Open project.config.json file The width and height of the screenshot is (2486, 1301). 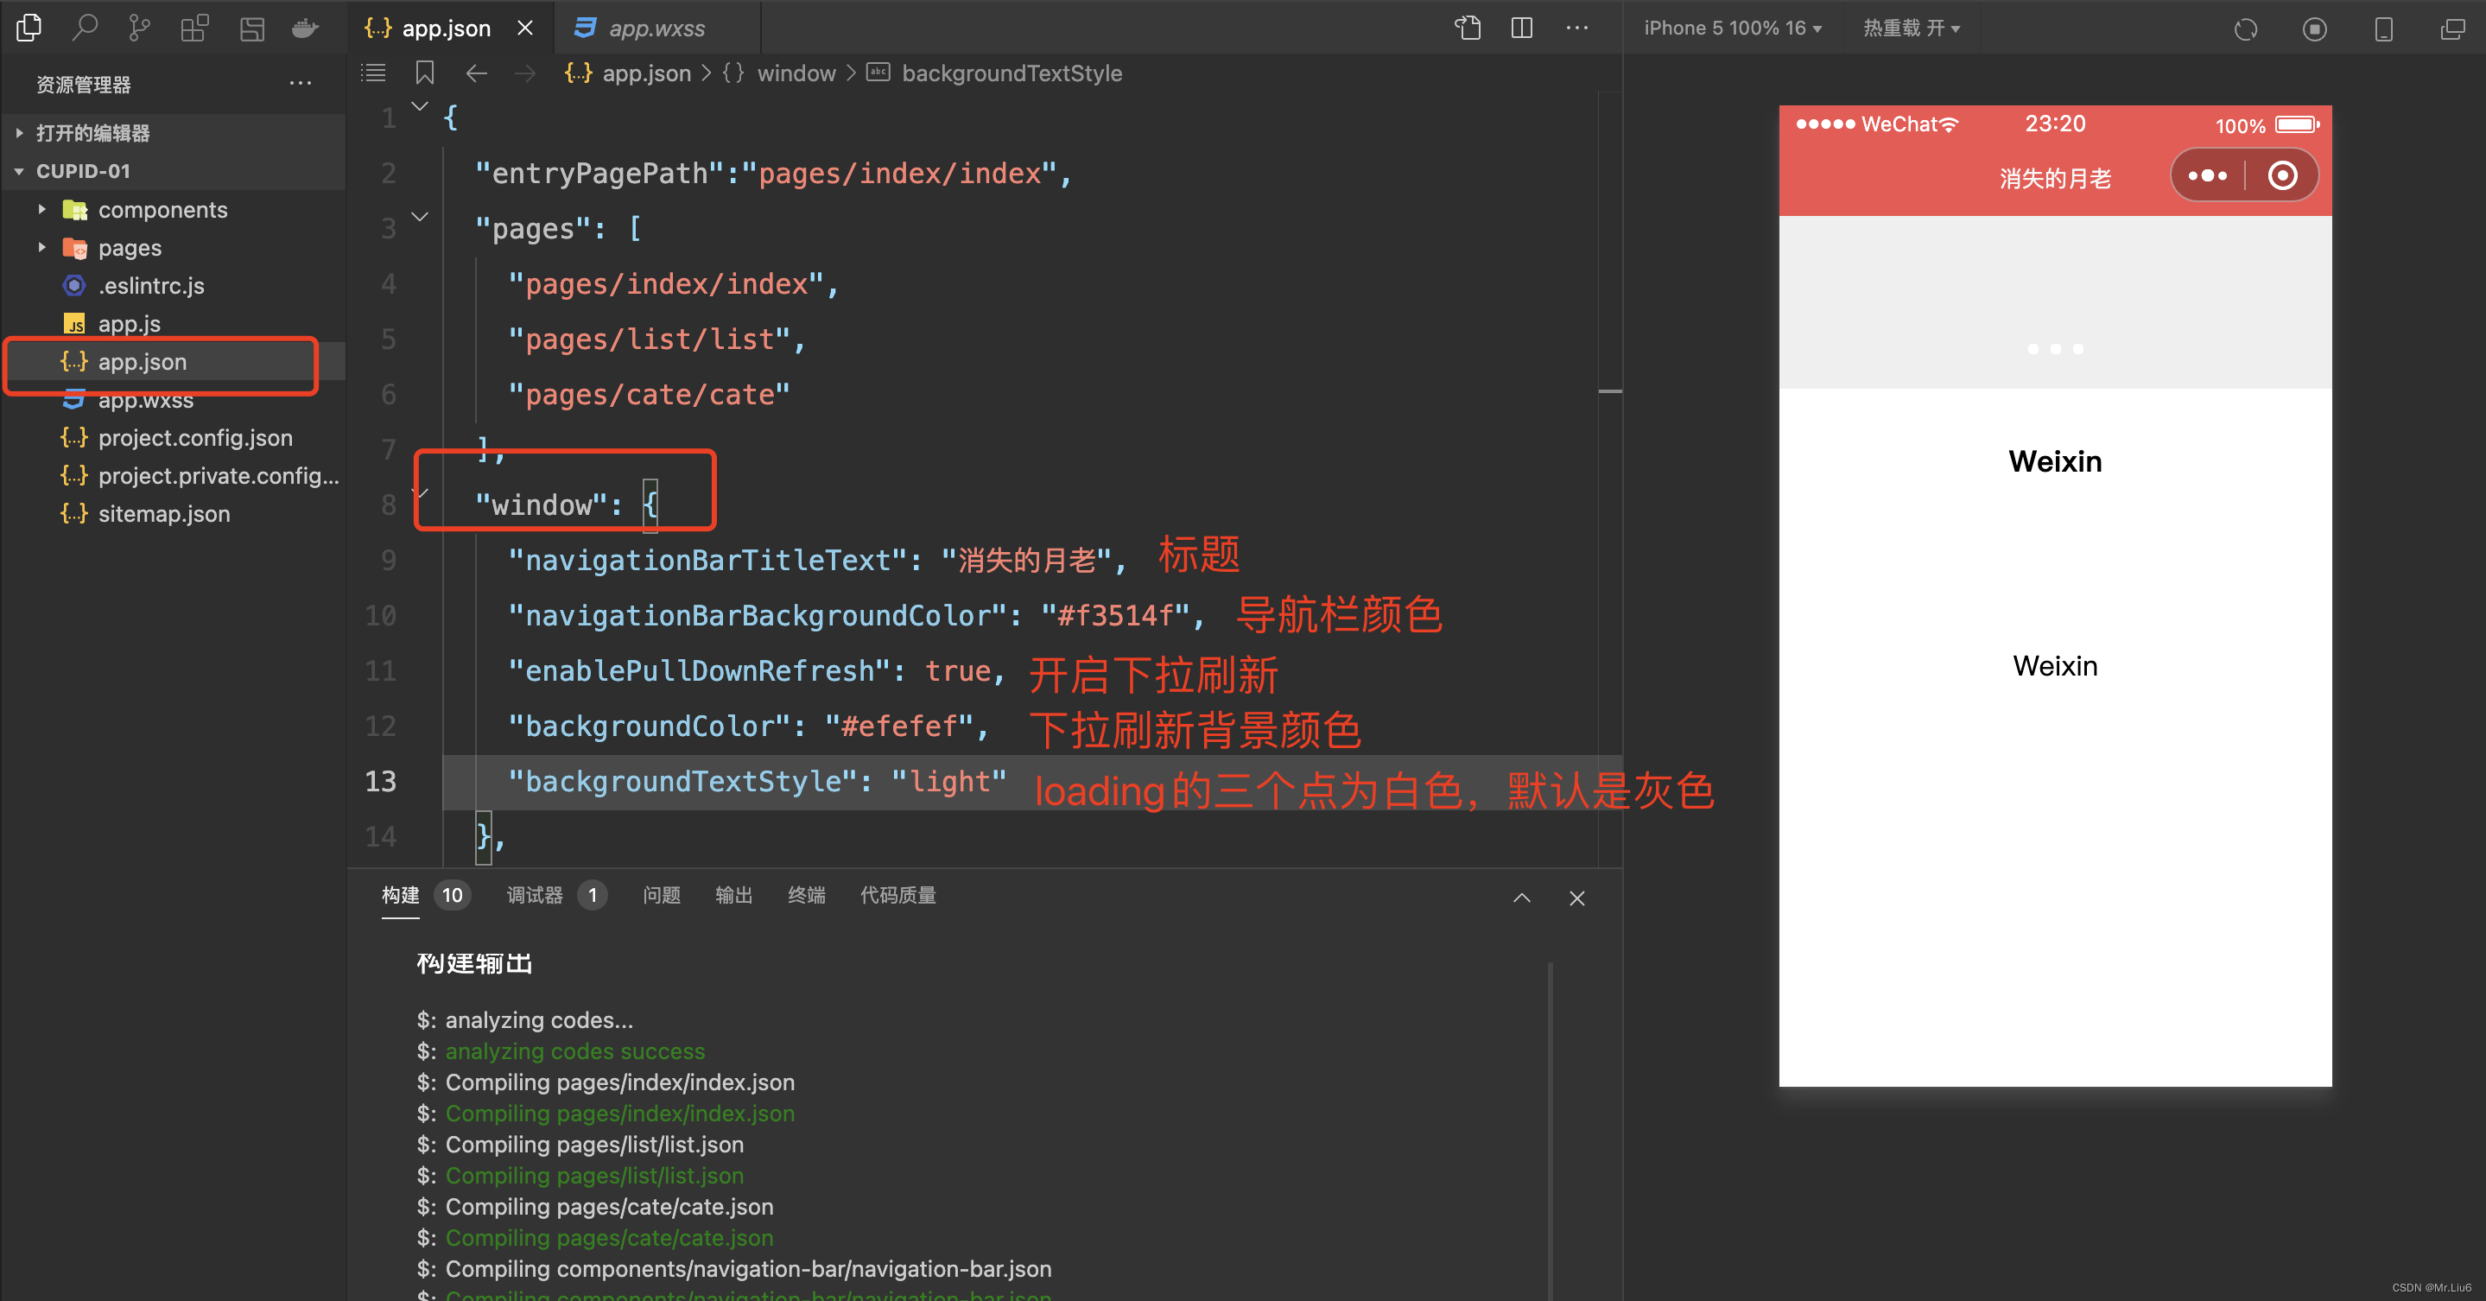tap(195, 437)
